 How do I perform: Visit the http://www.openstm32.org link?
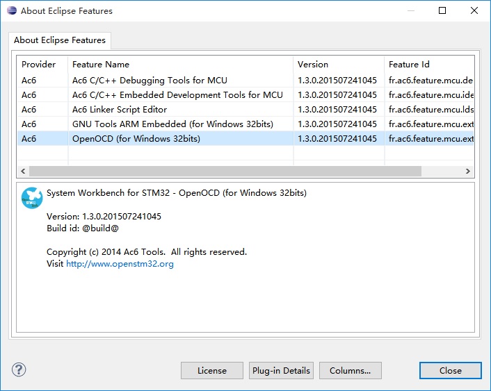120,264
